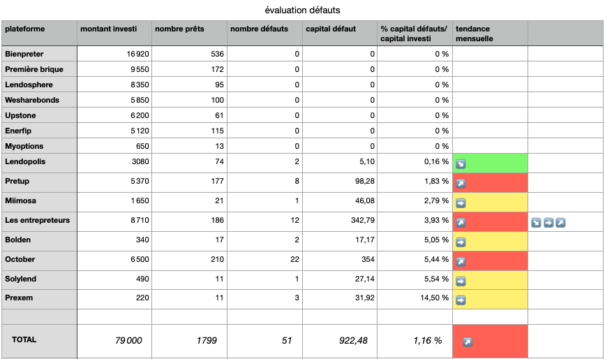Image resolution: width=605 pixels, height=359 pixels.
Task: Click the middle right-arrow icon beside Les entrepreteurs
Action: pyautogui.click(x=548, y=223)
